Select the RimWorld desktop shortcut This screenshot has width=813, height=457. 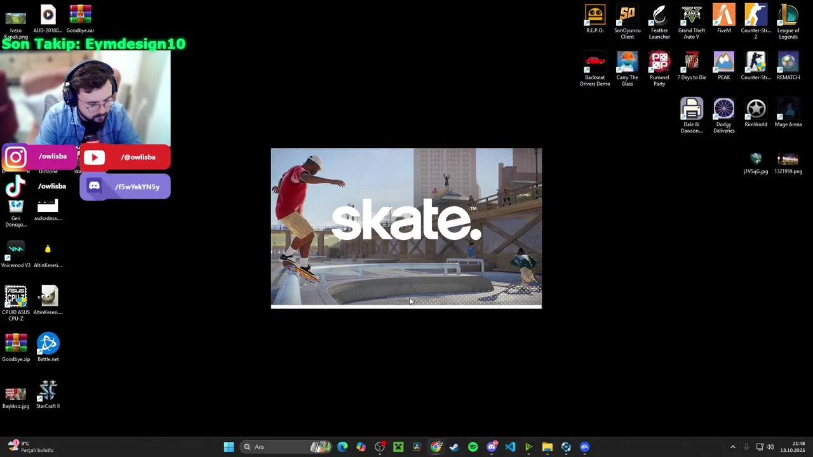[x=756, y=113]
